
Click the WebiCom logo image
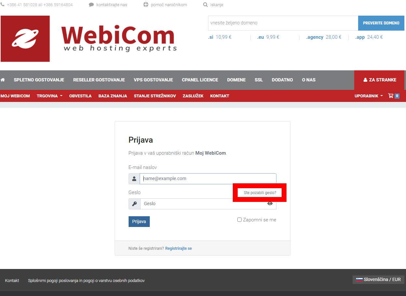coord(89,38)
